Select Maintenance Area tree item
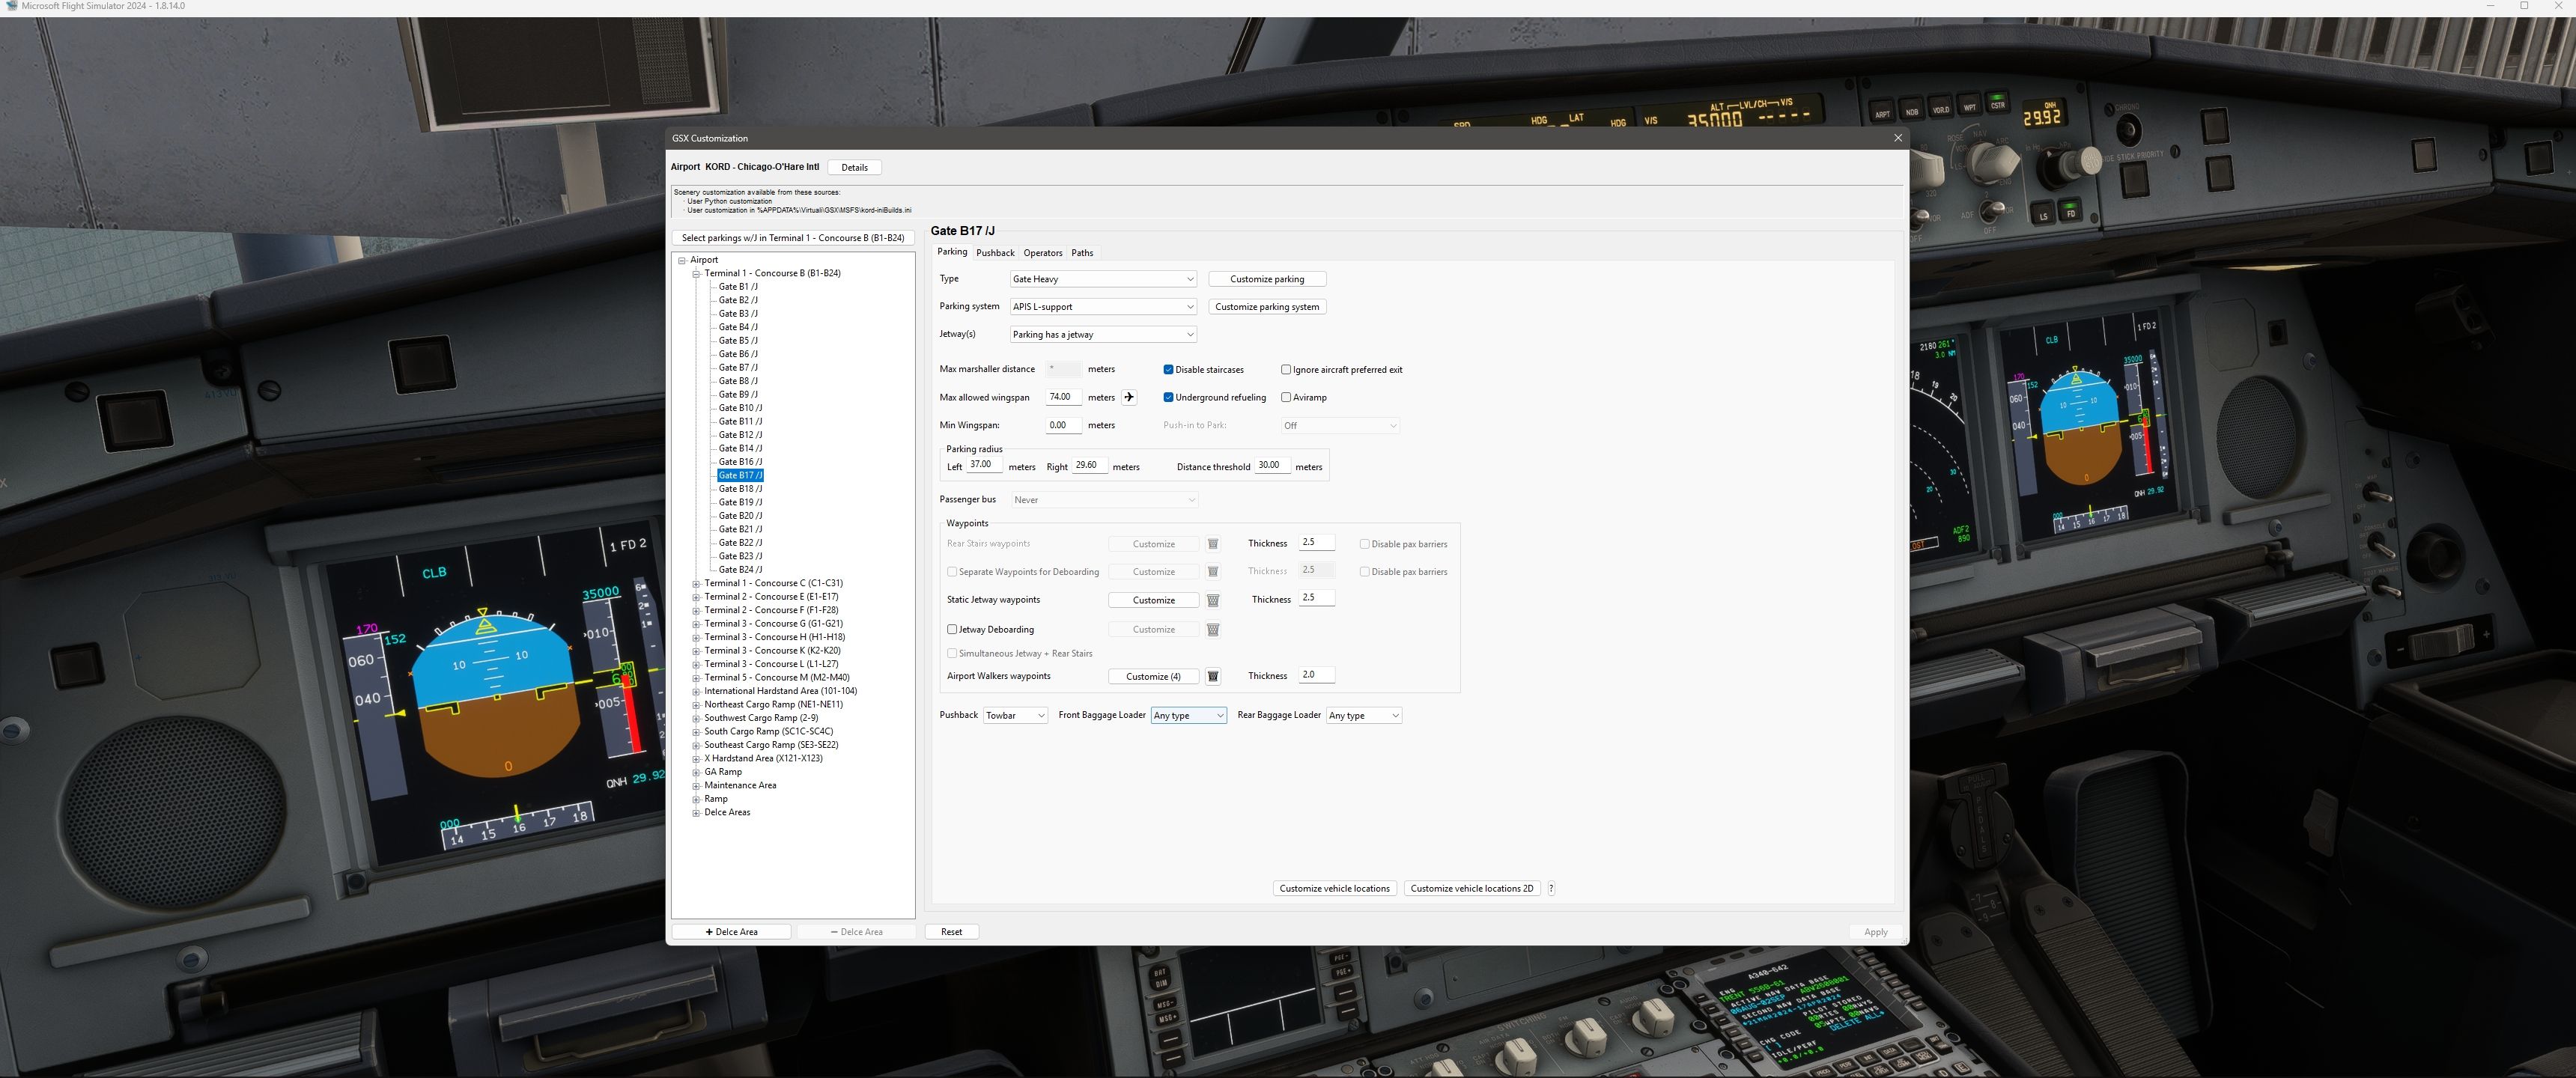This screenshot has height=1078, width=2576. click(740, 786)
